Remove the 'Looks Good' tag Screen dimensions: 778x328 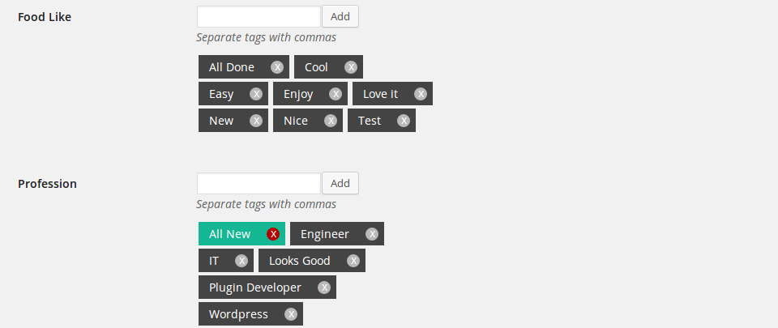click(353, 261)
